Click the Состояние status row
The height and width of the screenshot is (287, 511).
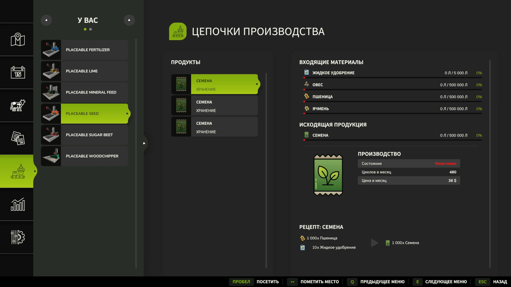pos(409,163)
